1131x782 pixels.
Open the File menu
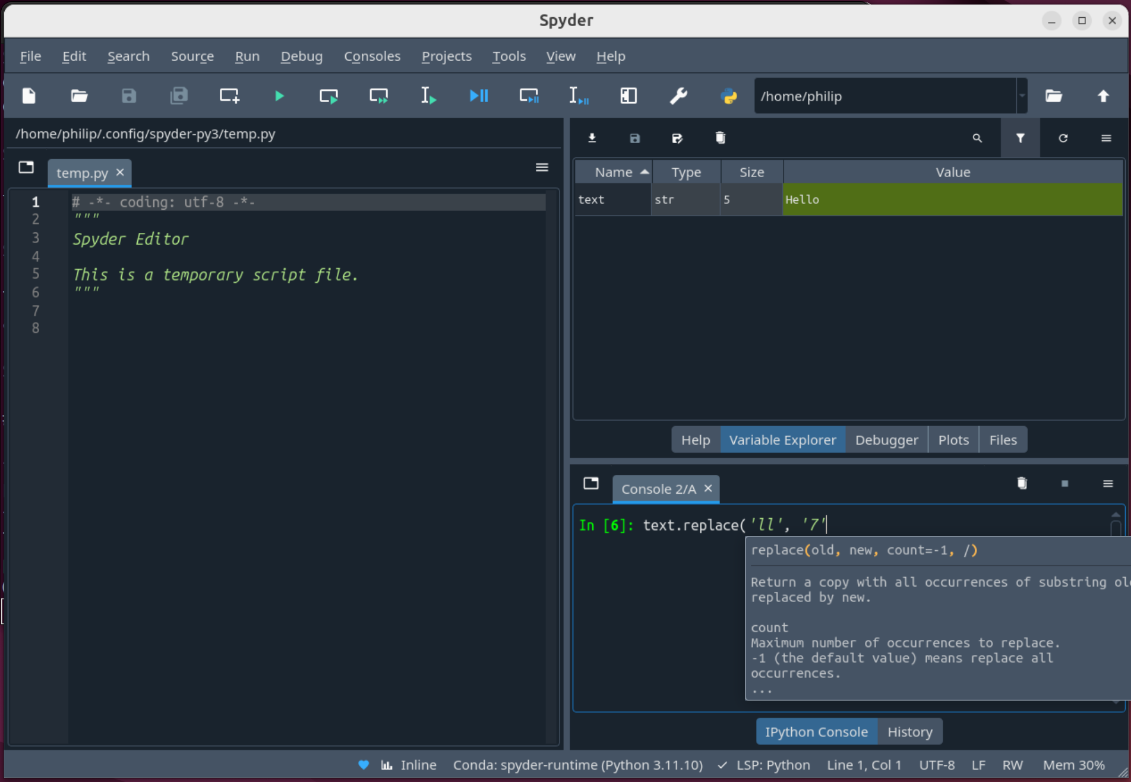(x=30, y=56)
